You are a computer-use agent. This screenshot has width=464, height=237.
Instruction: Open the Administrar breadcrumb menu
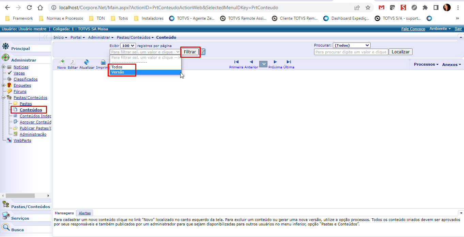click(101, 37)
